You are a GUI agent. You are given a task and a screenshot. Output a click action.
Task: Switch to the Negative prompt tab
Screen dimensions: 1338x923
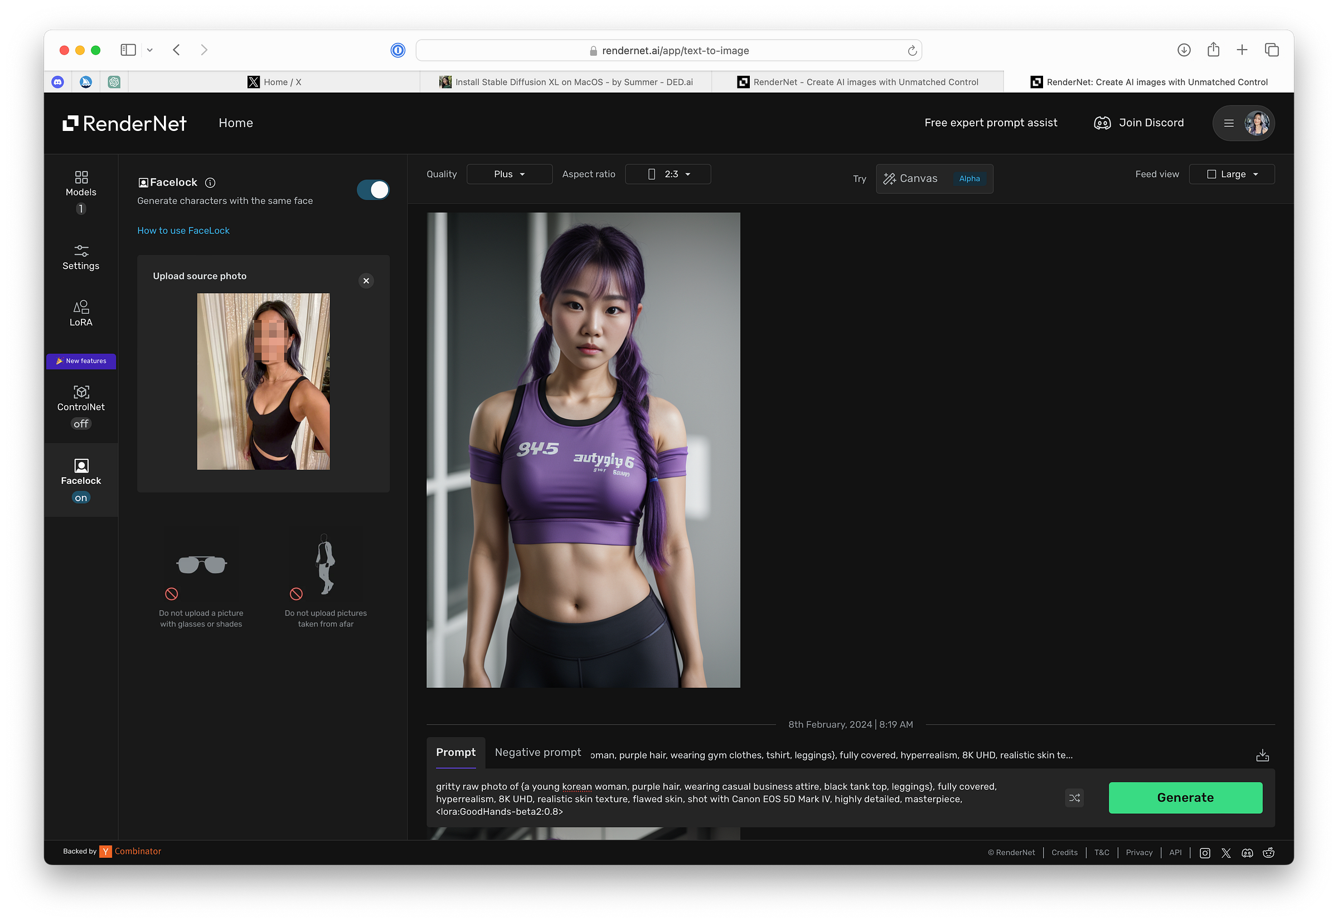[x=537, y=752]
